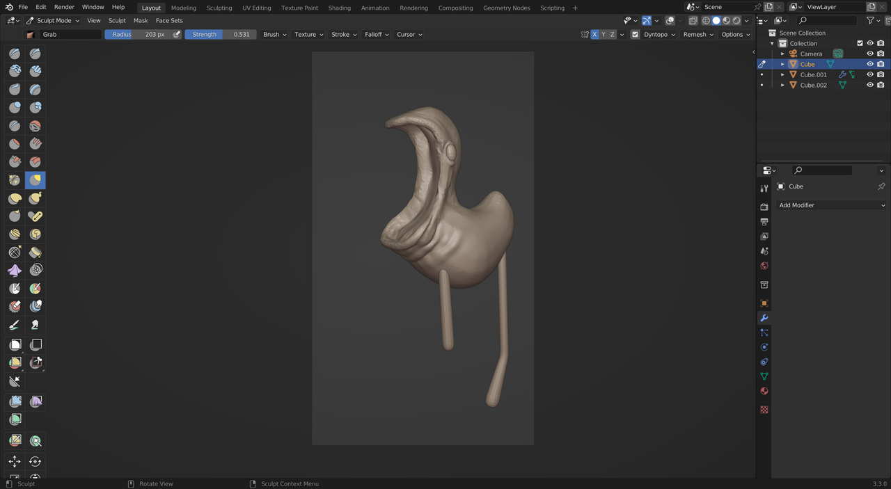Open the Render menu
Viewport: 891px width, 489px height.
(x=64, y=7)
